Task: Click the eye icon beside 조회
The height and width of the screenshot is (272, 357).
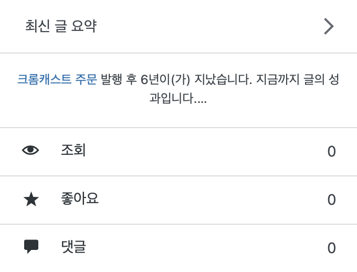Action: 31,151
